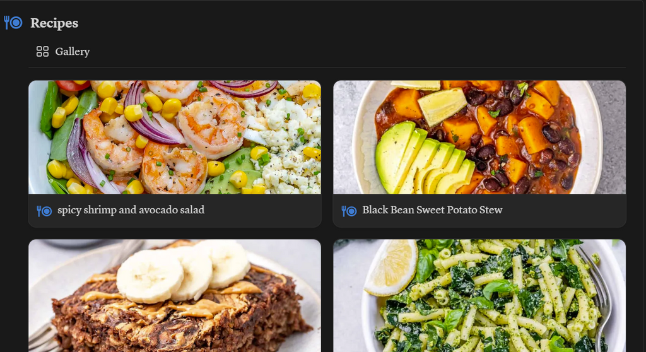The image size is (646, 352).
Task: Click the Recipes page fork-and-plate icon
Action: [x=13, y=23]
